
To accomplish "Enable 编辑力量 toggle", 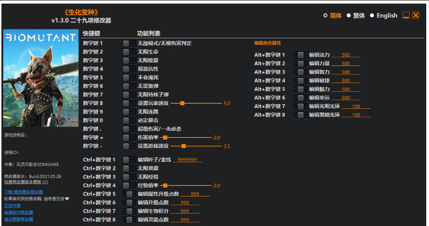I will pos(300,64).
